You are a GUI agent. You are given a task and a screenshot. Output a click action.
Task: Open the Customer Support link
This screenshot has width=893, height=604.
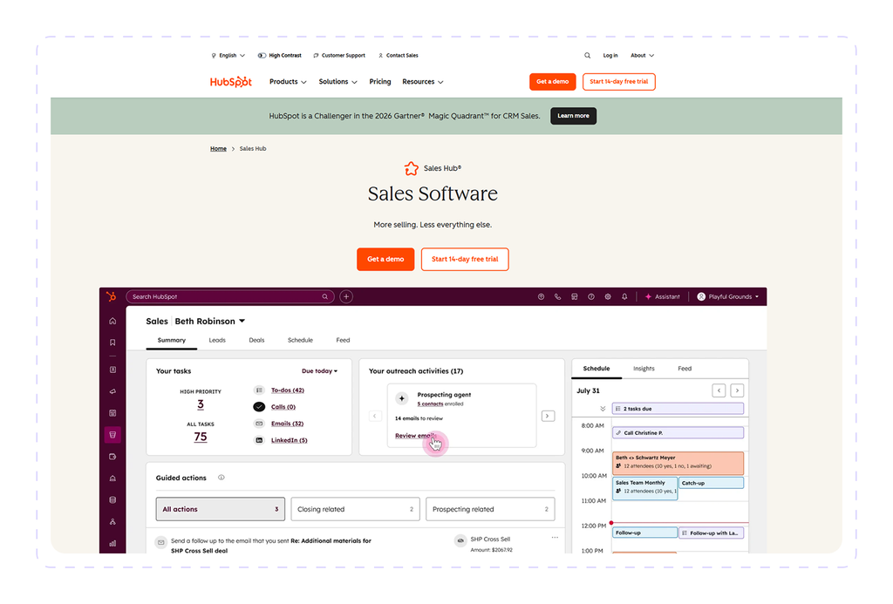click(x=339, y=56)
